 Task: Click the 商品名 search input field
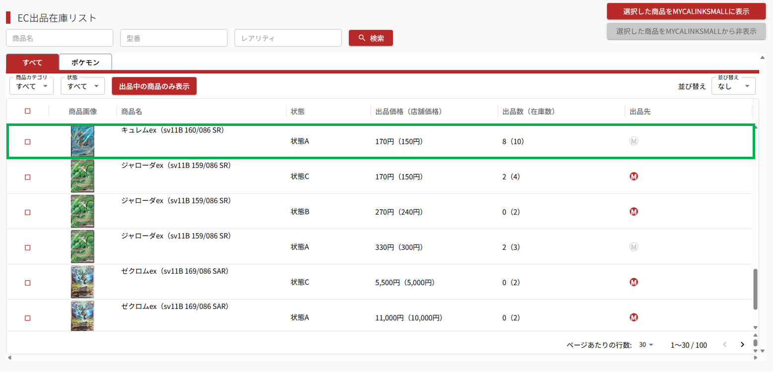[x=60, y=38]
